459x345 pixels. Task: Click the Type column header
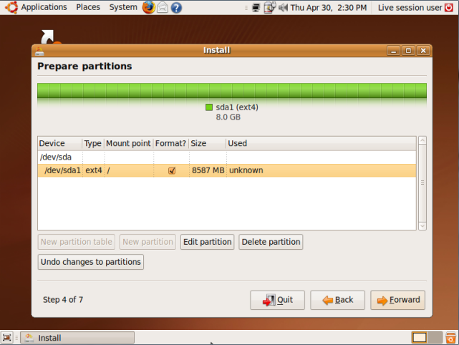[93, 143]
